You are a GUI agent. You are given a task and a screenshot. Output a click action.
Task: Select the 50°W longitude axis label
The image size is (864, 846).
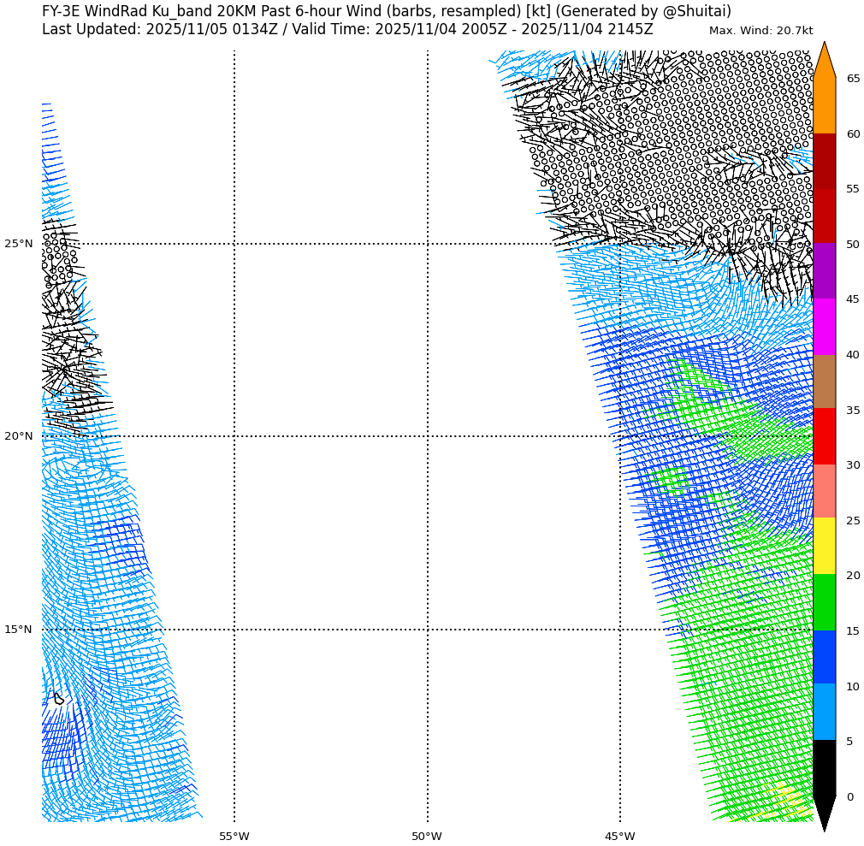(x=427, y=836)
